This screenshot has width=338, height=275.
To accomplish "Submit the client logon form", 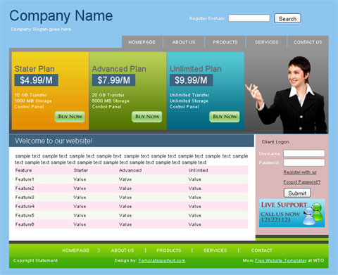I will click(297, 193).
